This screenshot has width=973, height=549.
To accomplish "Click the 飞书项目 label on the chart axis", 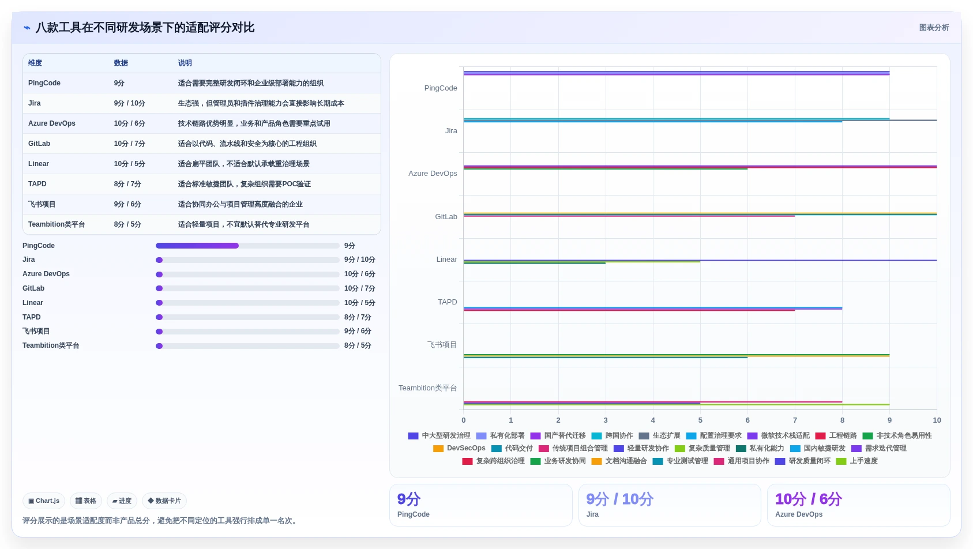I will click(x=442, y=345).
